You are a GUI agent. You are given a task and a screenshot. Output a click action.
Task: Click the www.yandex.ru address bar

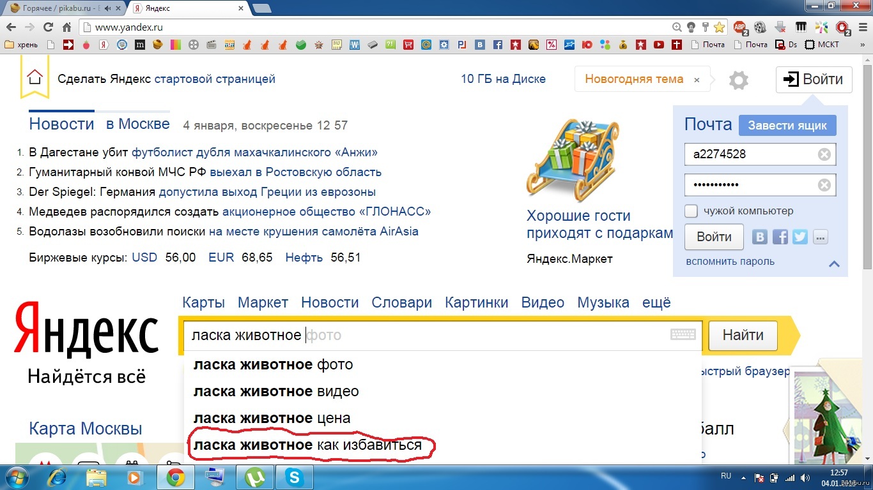[377, 27]
